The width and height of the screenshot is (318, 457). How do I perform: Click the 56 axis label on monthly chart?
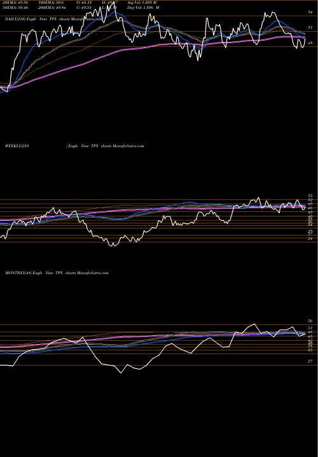[310, 321]
